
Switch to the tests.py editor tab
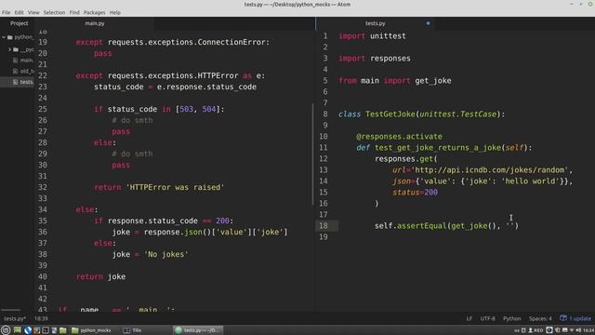375,23
